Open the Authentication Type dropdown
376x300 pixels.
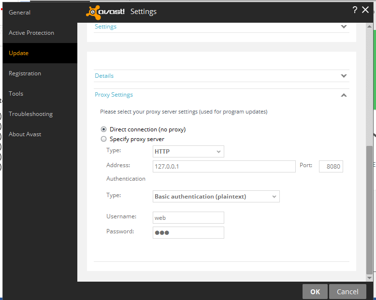(x=216, y=197)
